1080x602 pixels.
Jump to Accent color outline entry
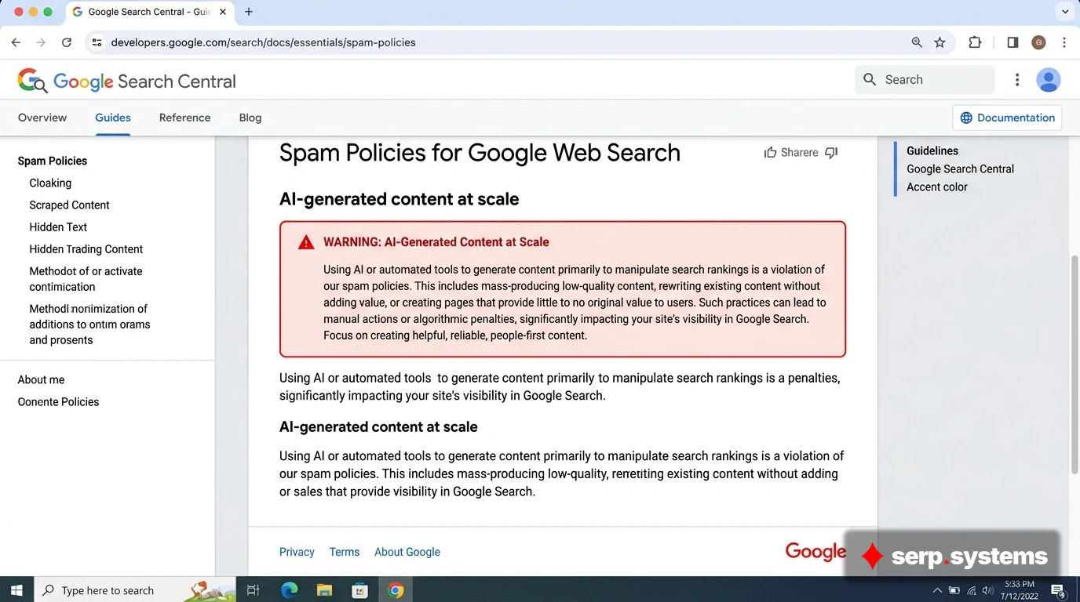[937, 187]
